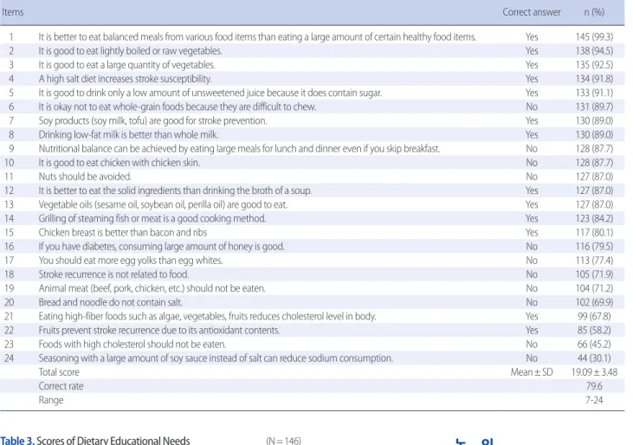633x445 pixels.
Task: Click the item number '16'
Action: pyautogui.click(x=9, y=247)
